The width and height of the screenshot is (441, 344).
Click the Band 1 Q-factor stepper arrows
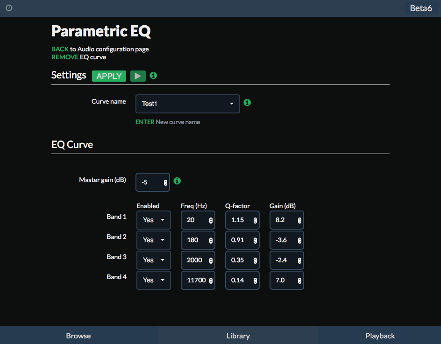coord(255,221)
